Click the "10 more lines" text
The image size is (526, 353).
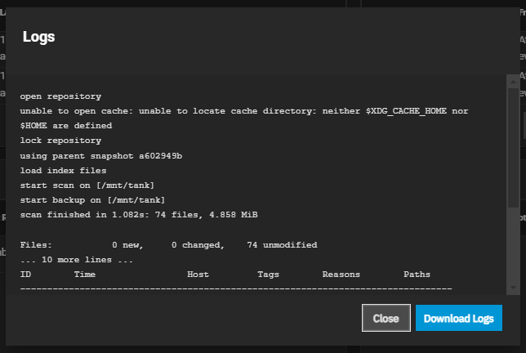coord(76,259)
